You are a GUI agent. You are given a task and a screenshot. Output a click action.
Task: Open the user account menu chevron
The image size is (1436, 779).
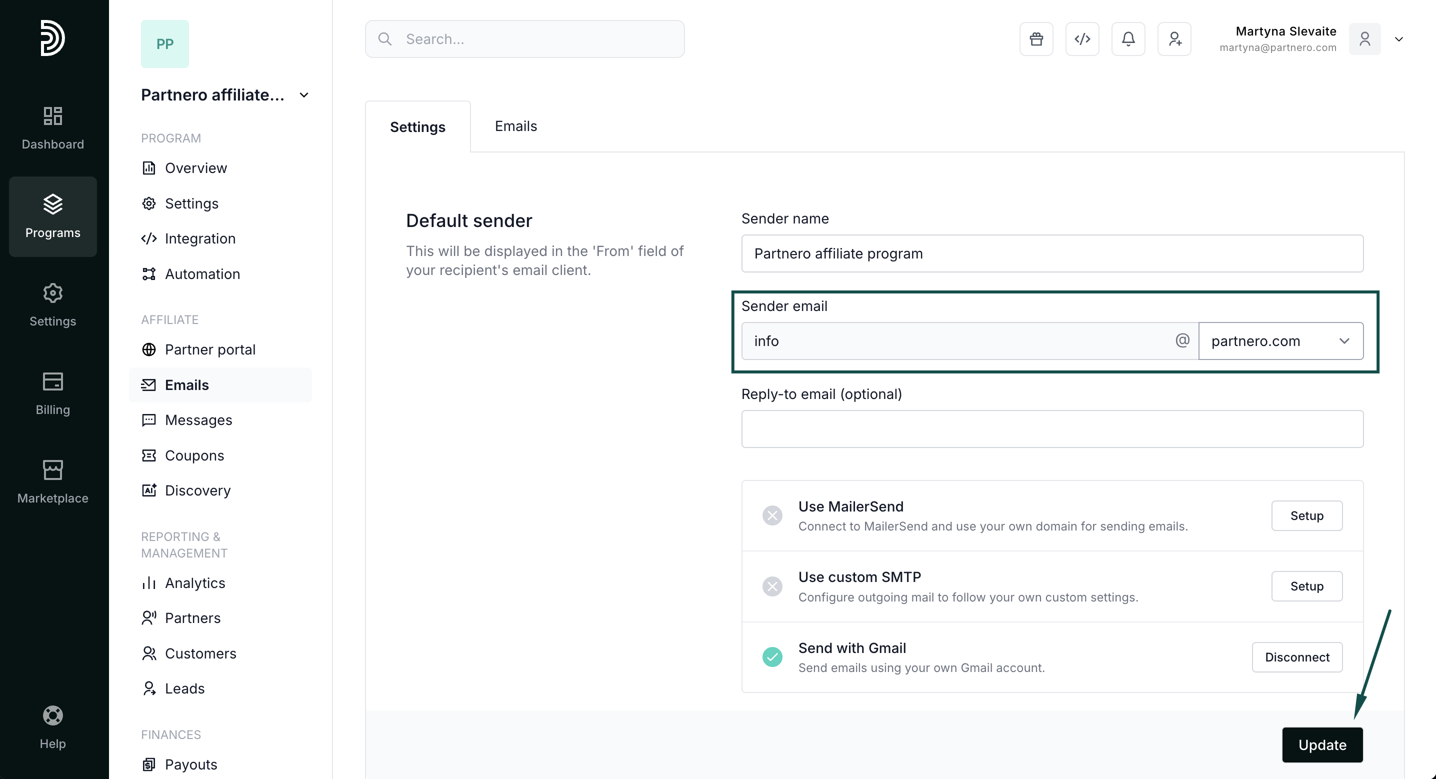pyautogui.click(x=1398, y=39)
